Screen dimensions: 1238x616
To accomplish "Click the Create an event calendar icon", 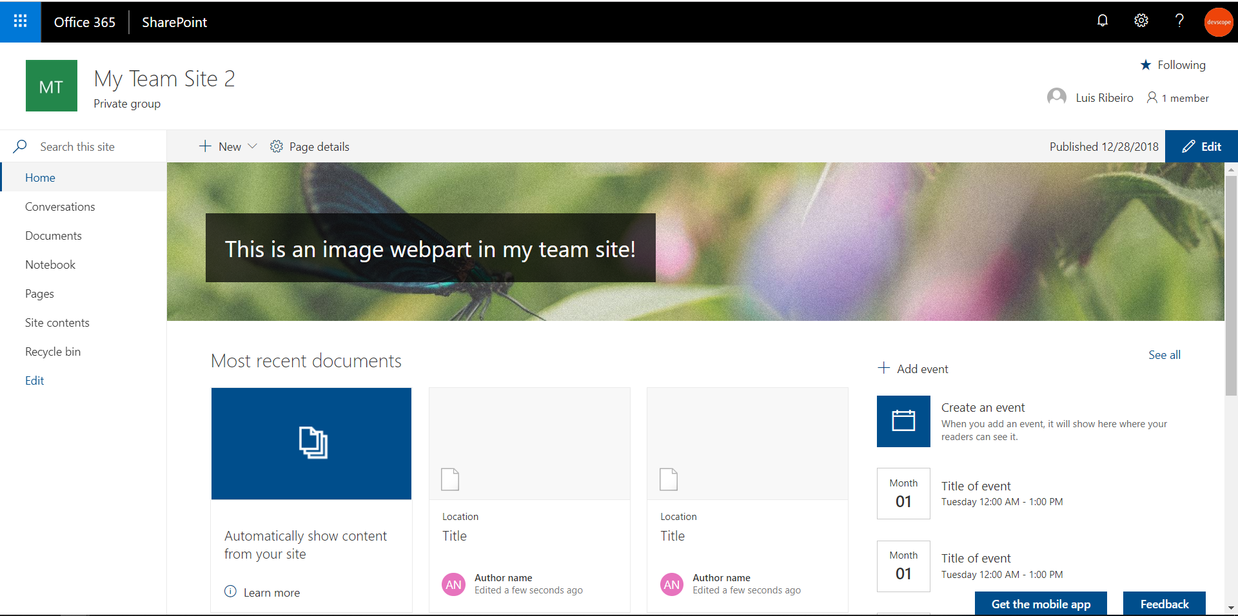I will [x=903, y=421].
